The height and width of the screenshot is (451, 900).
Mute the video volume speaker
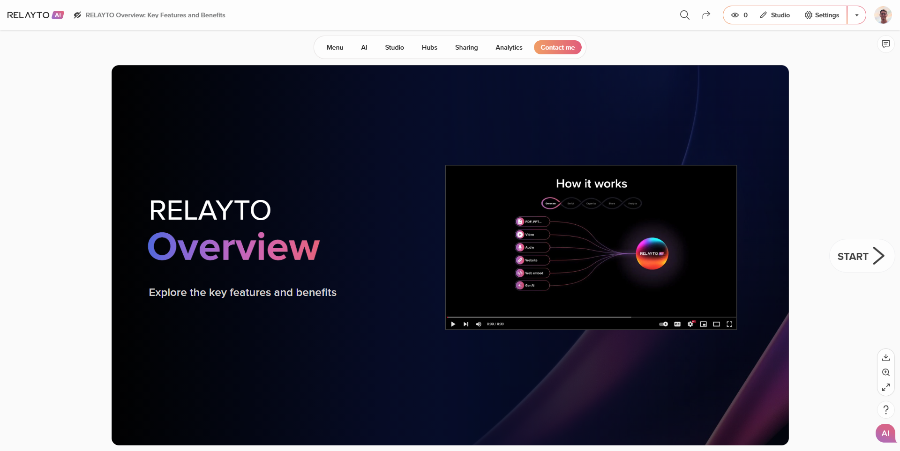click(479, 324)
